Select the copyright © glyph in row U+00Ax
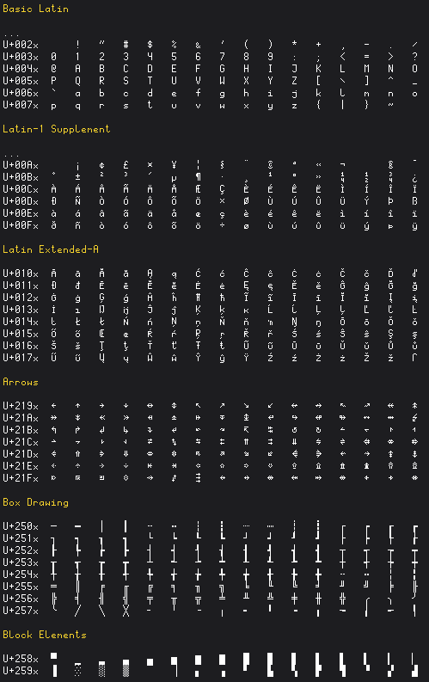 pos(270,165)
